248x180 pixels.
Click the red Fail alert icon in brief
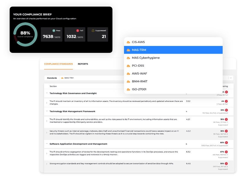tap(78, 31)
